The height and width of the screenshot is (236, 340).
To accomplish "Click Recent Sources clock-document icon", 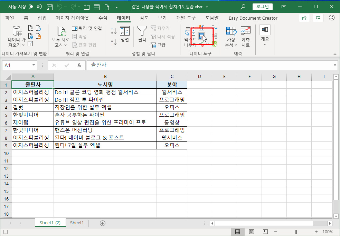I will 38,28.
